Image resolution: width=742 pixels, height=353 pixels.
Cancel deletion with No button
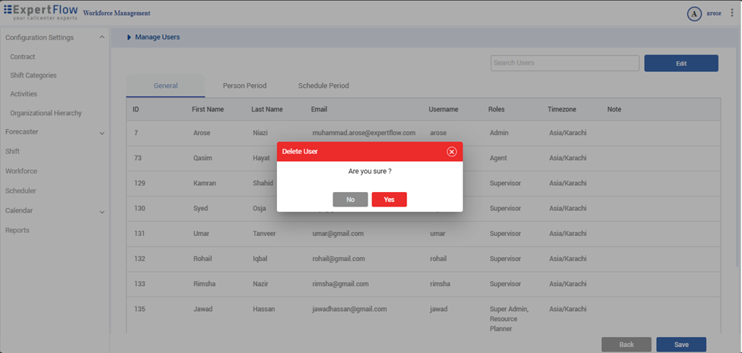(x=350, y=200)
